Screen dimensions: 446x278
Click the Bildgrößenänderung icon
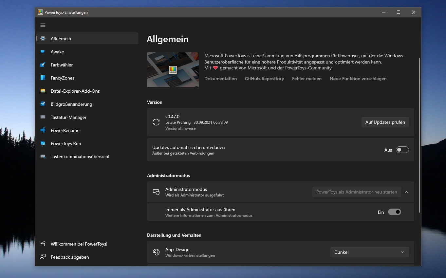[43, 104]
